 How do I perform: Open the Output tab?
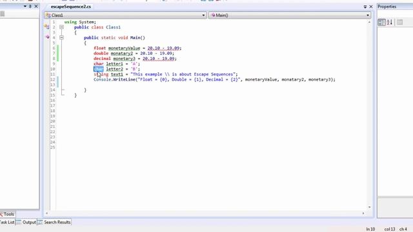tap(26, 222)
